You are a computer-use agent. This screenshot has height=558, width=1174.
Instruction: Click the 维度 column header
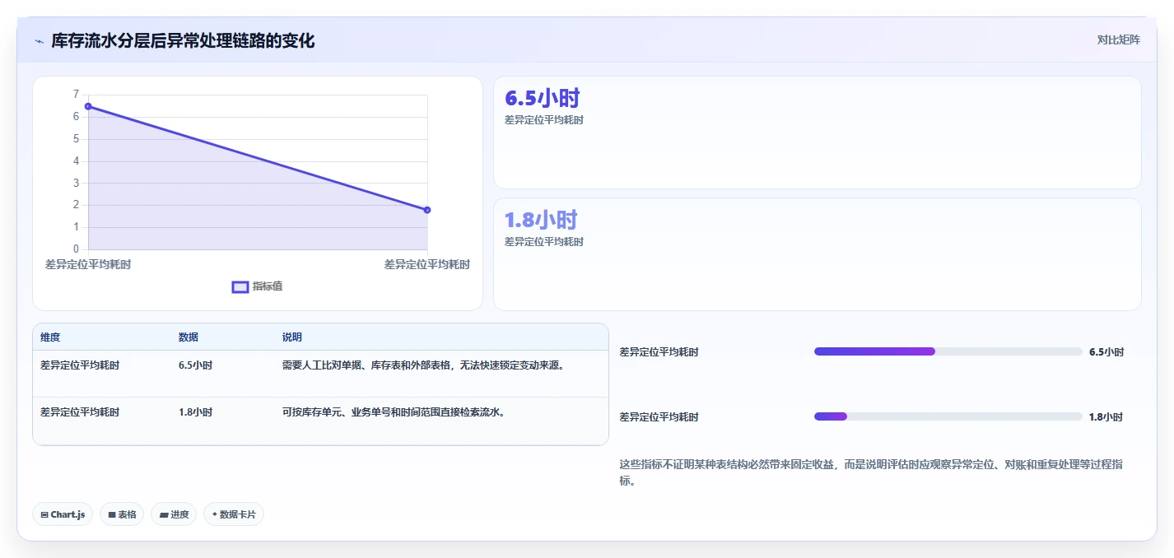[x=50, y=337]
